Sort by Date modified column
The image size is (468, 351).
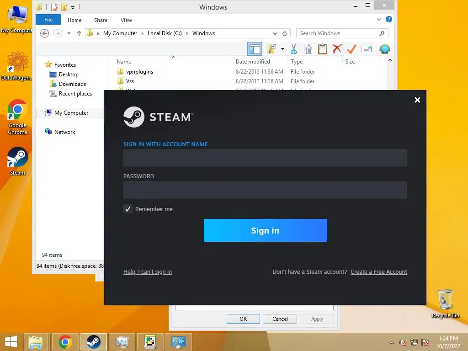tap(253, 62)
